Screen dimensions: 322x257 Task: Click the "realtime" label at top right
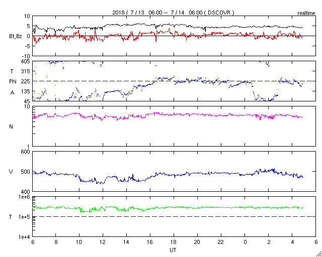pos(306,14)
